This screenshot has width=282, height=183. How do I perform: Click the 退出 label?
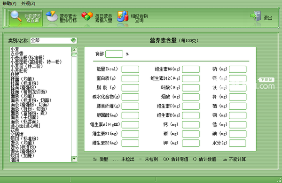coord(268,18)
